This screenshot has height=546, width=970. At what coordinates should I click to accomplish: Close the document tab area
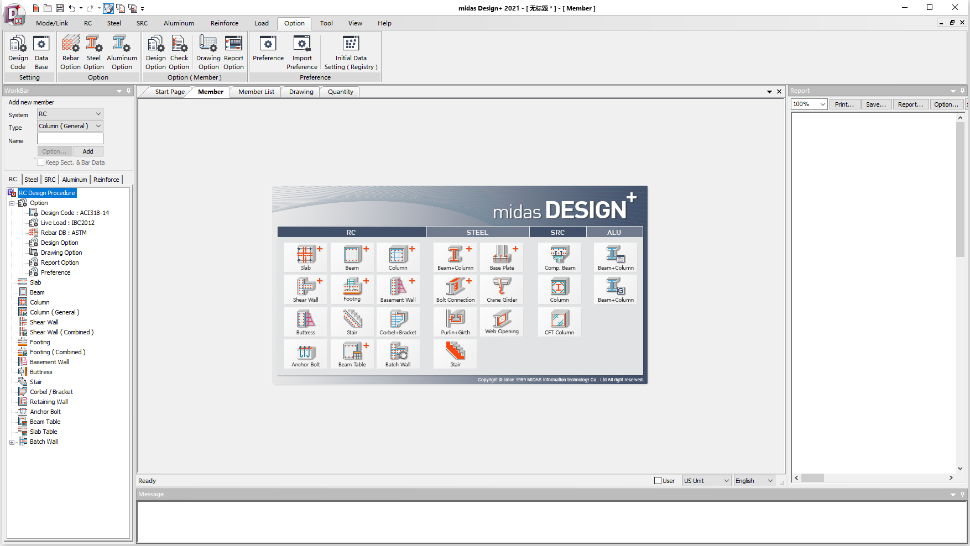click(x=779, y=92)
